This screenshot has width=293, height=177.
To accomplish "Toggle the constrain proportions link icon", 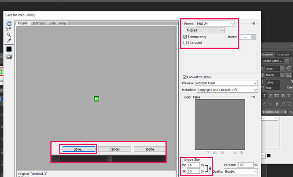I will (210, 168).
